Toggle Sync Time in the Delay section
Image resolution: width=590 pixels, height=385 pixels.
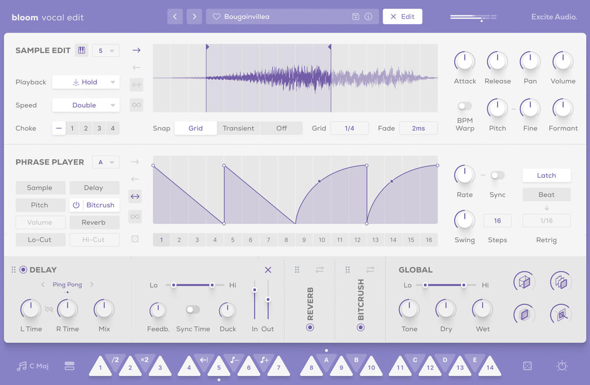(193, 309)
